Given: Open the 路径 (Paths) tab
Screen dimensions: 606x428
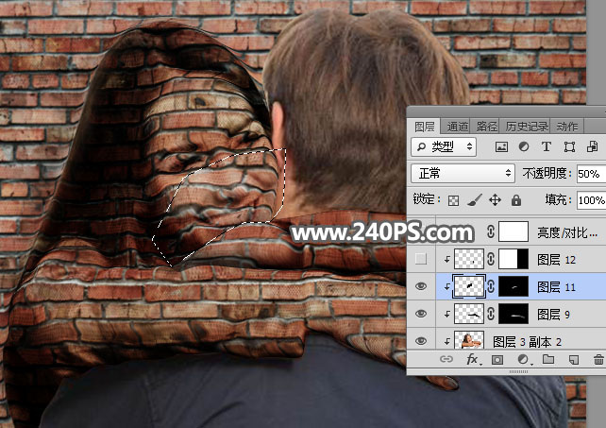Looking at the screenshot, I should [x=486, y=127].
